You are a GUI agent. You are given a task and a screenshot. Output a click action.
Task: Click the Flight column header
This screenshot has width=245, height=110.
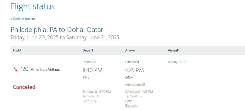(x=17, y=50)
